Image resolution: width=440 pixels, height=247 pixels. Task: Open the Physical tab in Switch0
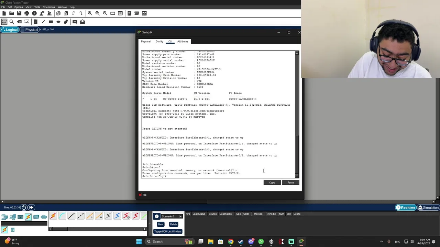pos(146,42)
